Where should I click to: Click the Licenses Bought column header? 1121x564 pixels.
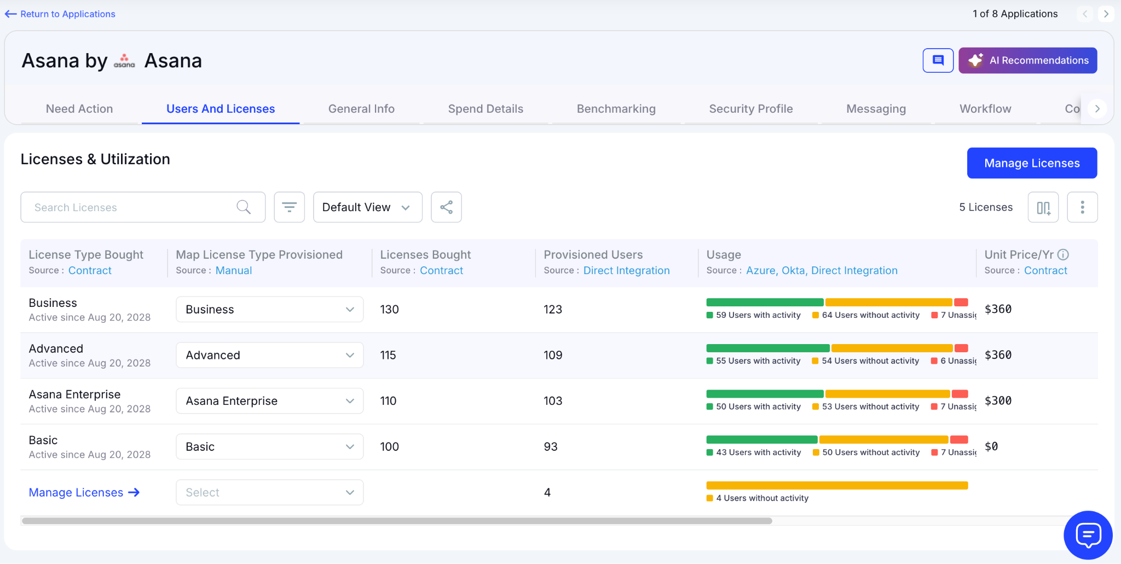425,254
